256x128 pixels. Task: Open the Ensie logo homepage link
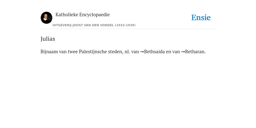(201, 17)
